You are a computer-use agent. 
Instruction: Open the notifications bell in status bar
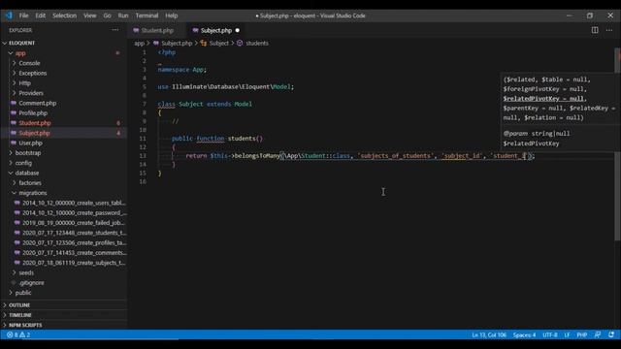tap(611, 334)
